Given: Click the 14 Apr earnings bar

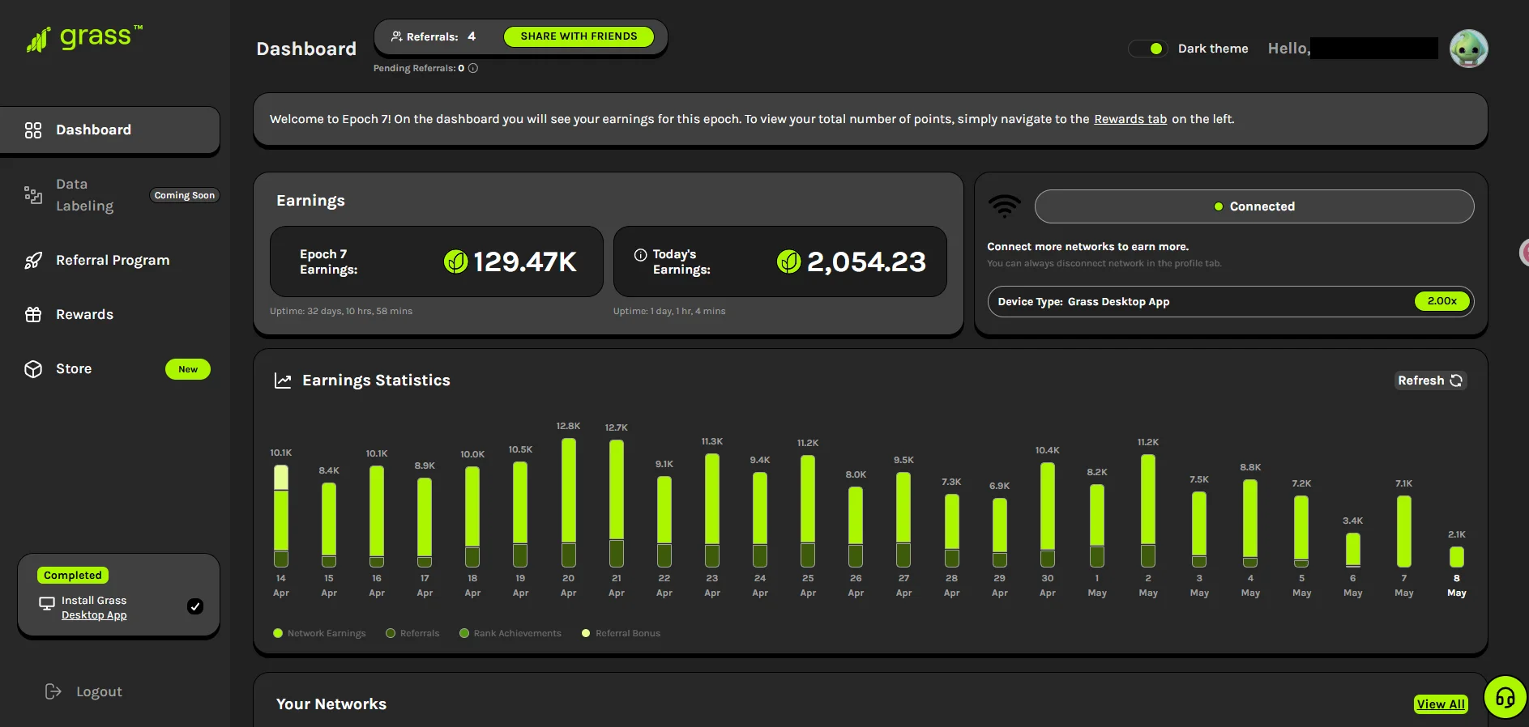Looking at the screenshot, I should pyautogui.click(x=281, y=516).
